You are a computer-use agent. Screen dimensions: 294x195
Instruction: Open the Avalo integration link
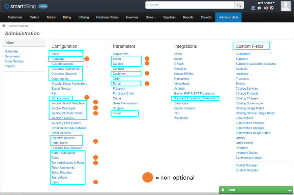(x=178, y=54)
